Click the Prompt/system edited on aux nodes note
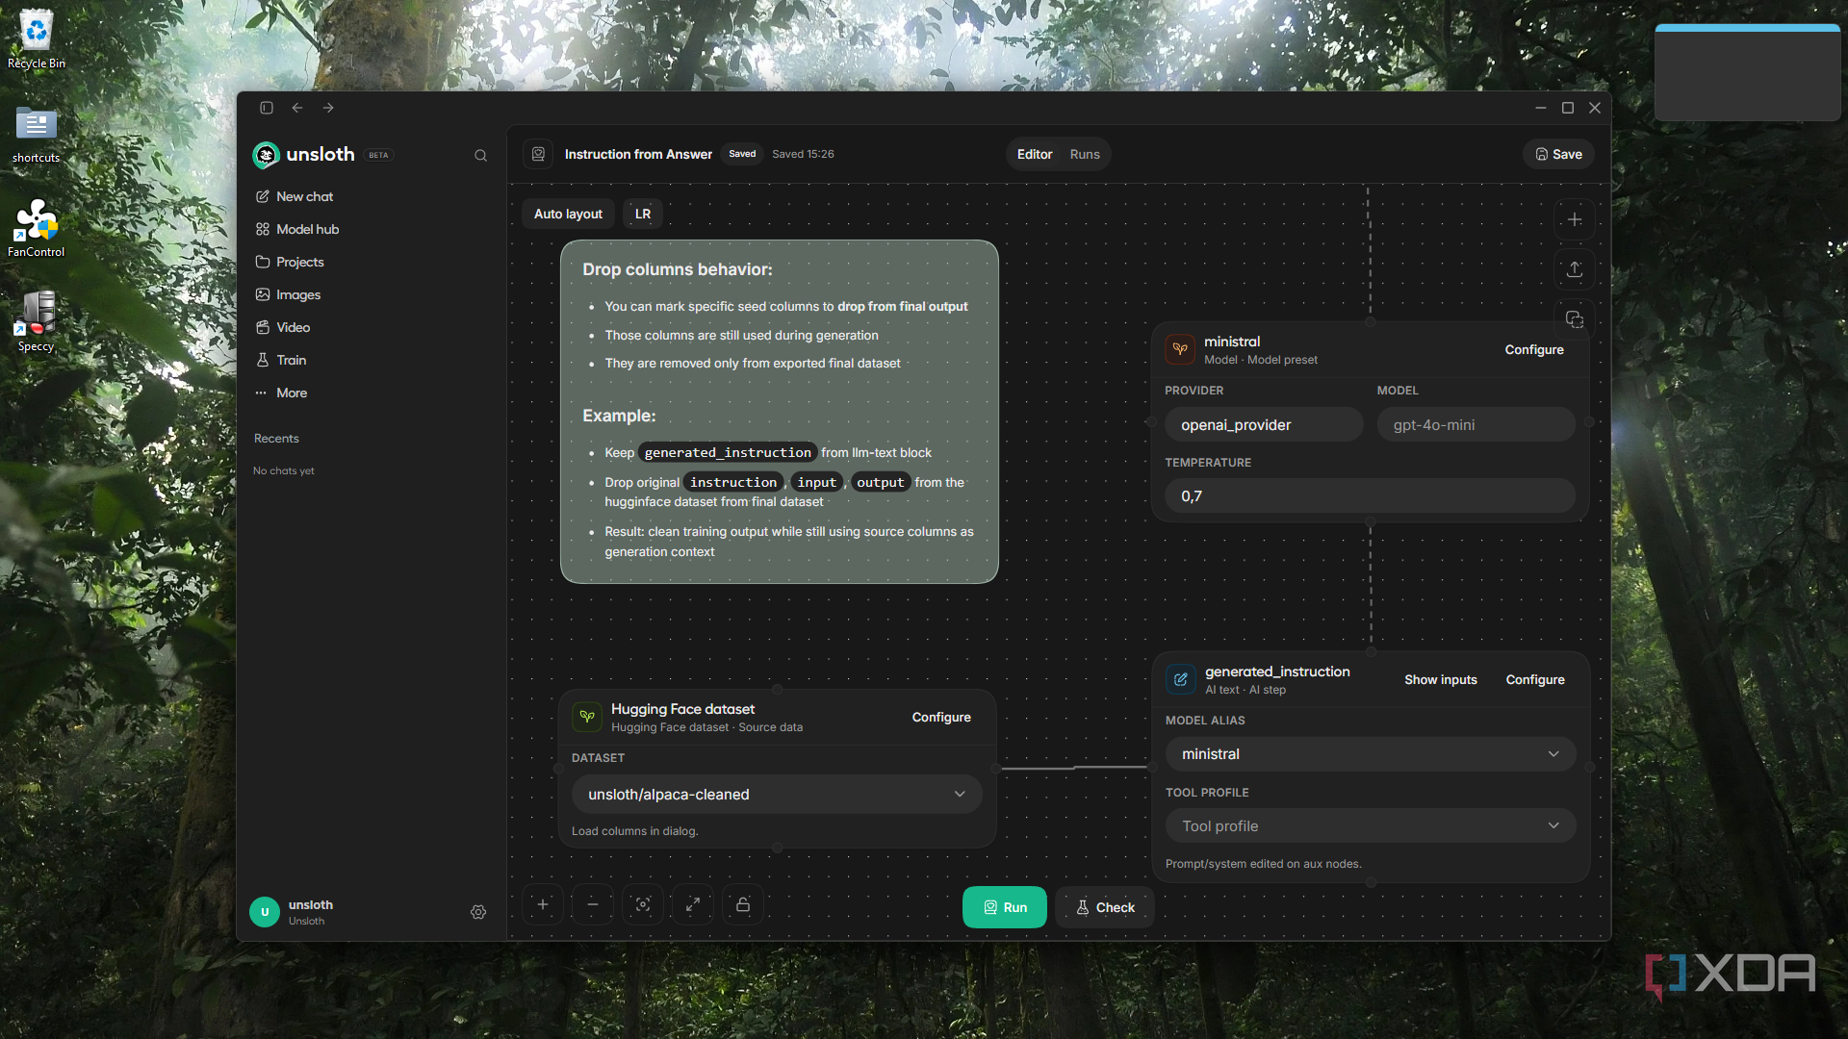 tap(1263, 864)
